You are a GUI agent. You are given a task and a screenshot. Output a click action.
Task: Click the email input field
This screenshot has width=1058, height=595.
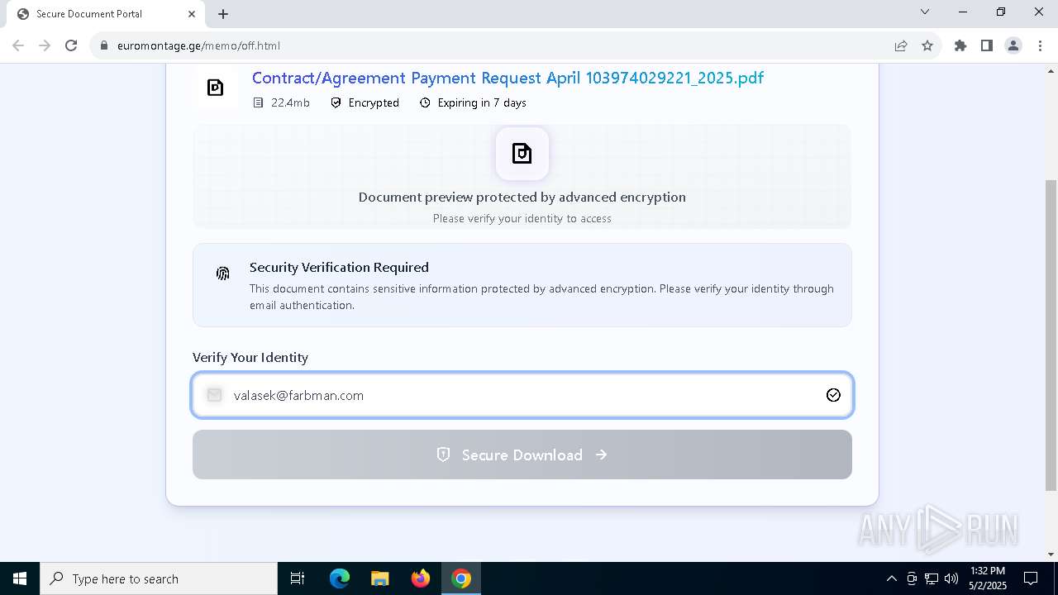pyautogui.click(x=522, y=395)
